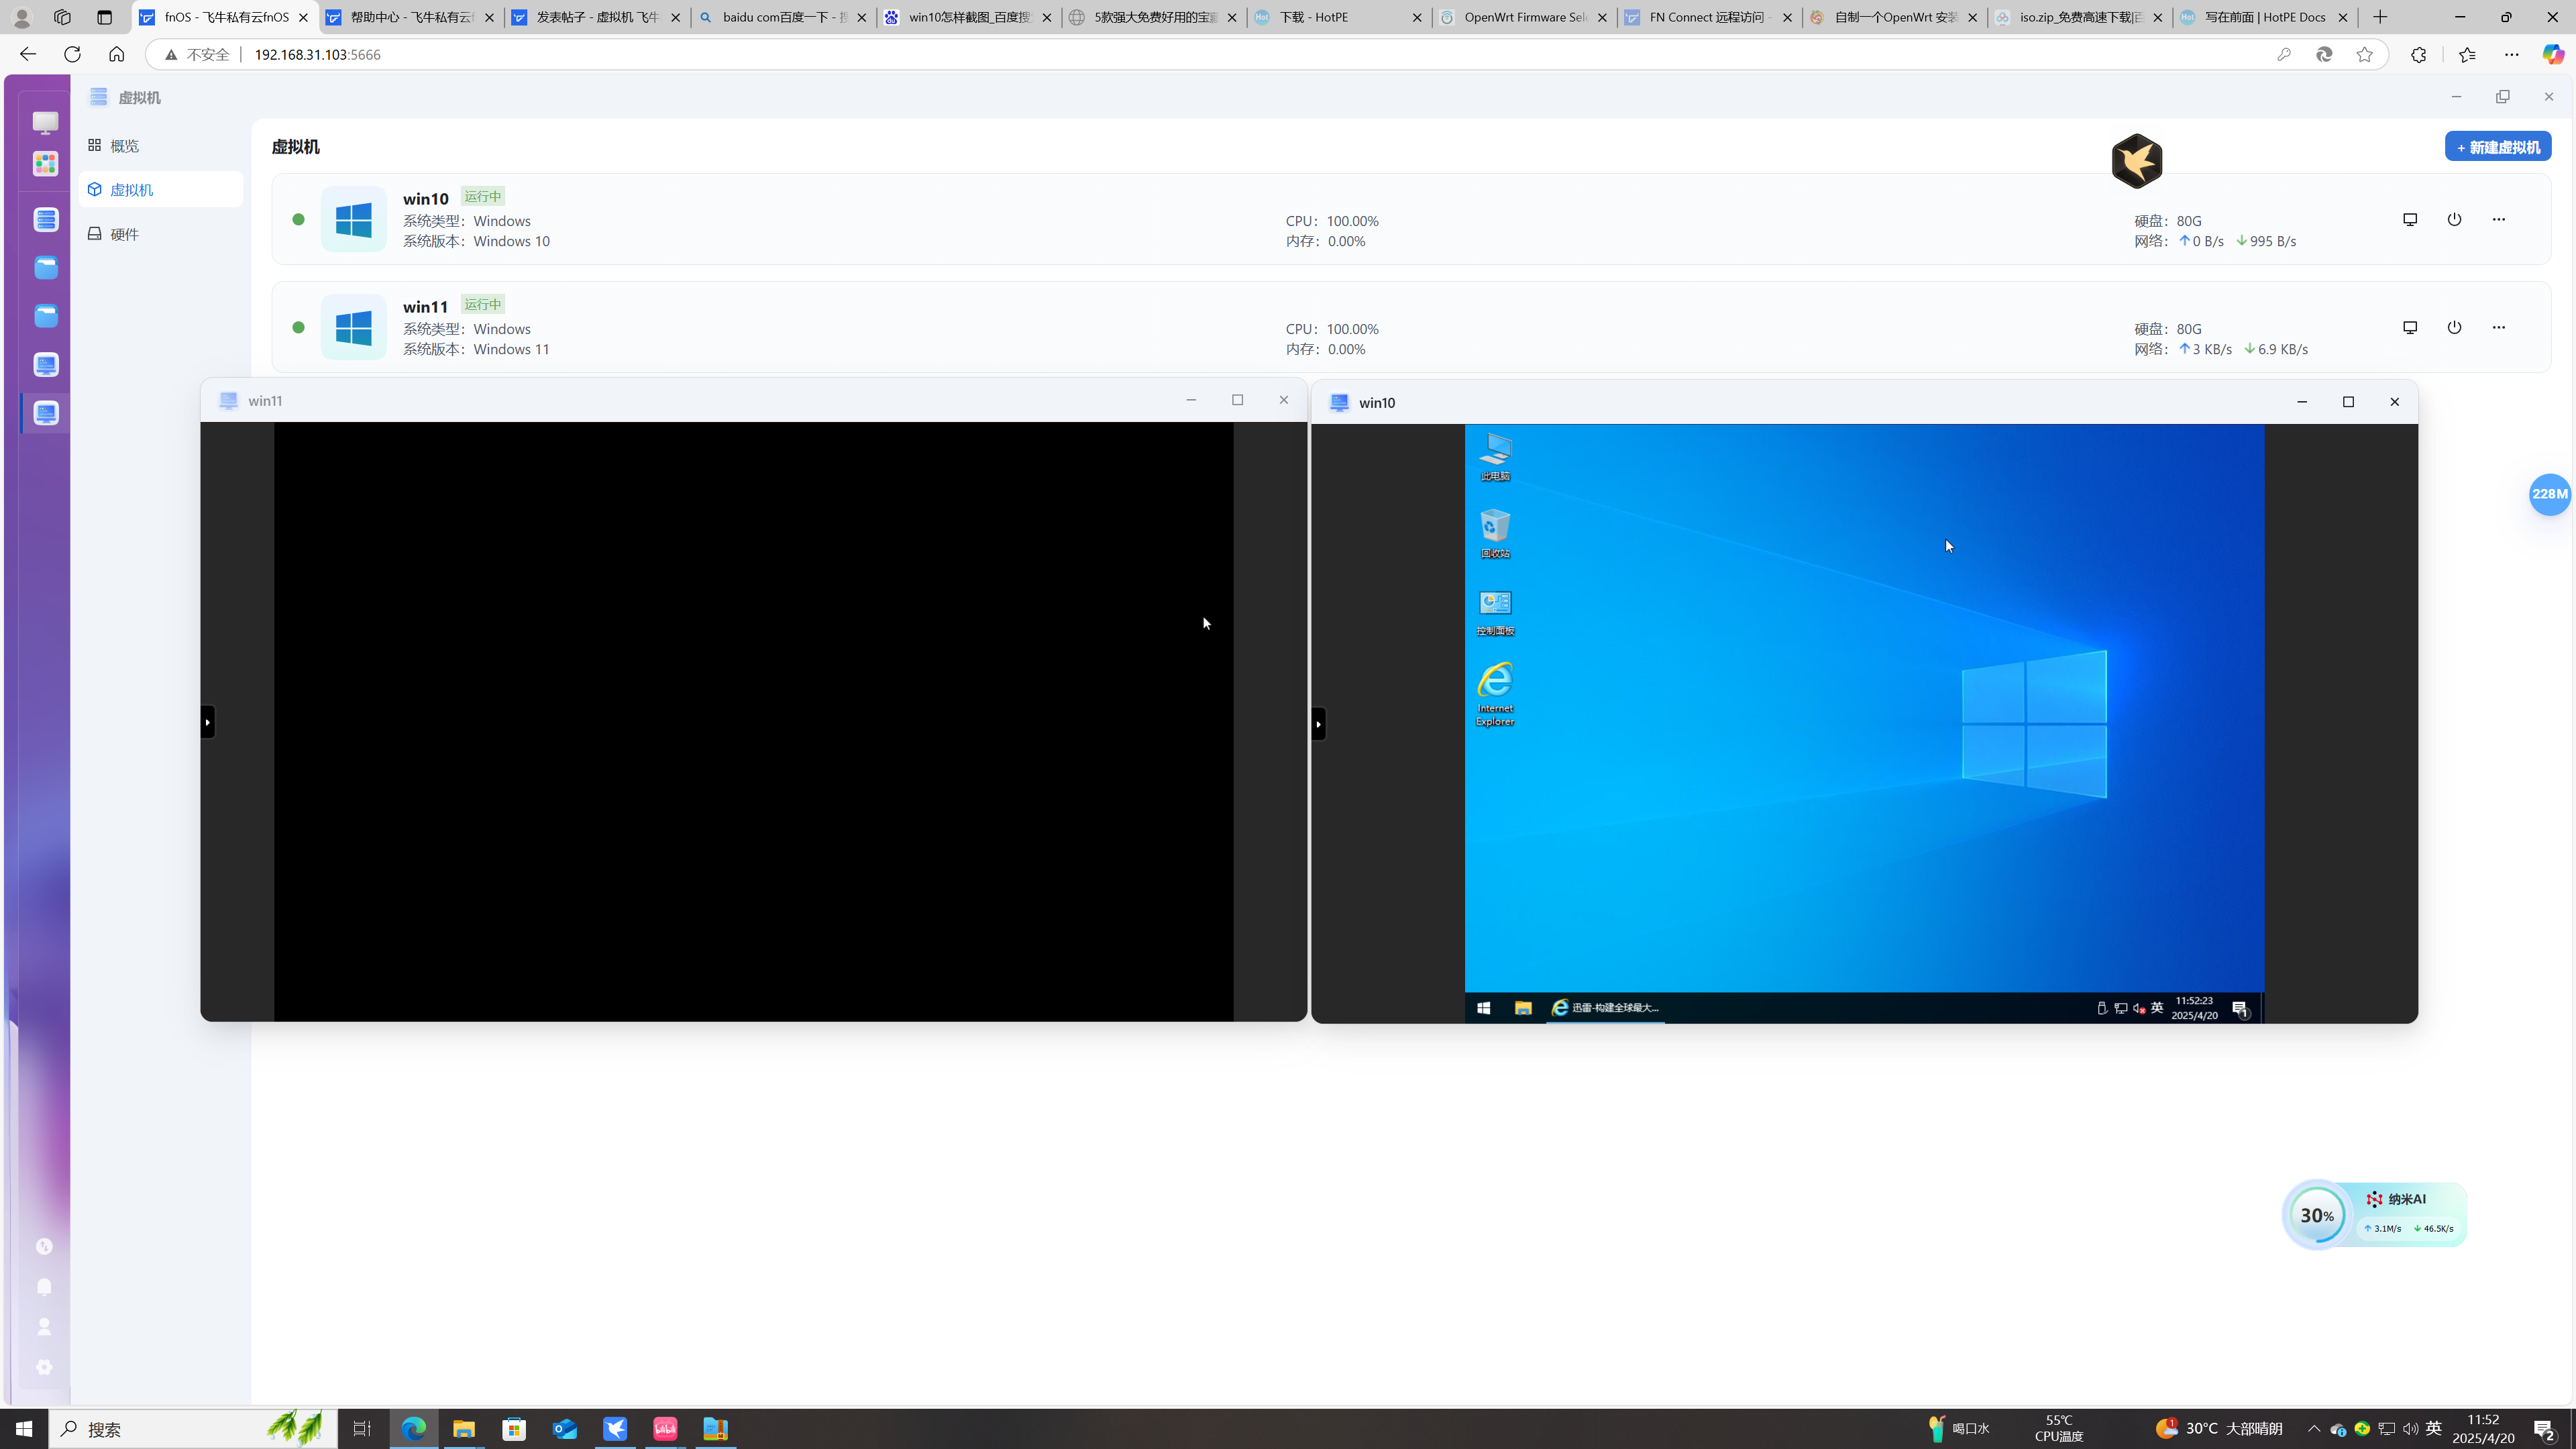The image size is (2576, 1449).
Task: Open the win10 VM more options menu
Action: 2498,219
